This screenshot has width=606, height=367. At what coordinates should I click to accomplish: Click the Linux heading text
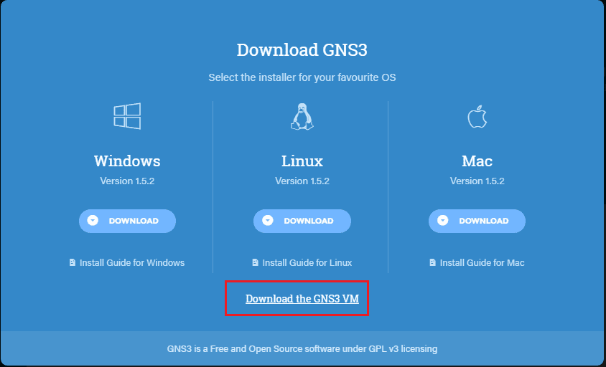point(302,161)
